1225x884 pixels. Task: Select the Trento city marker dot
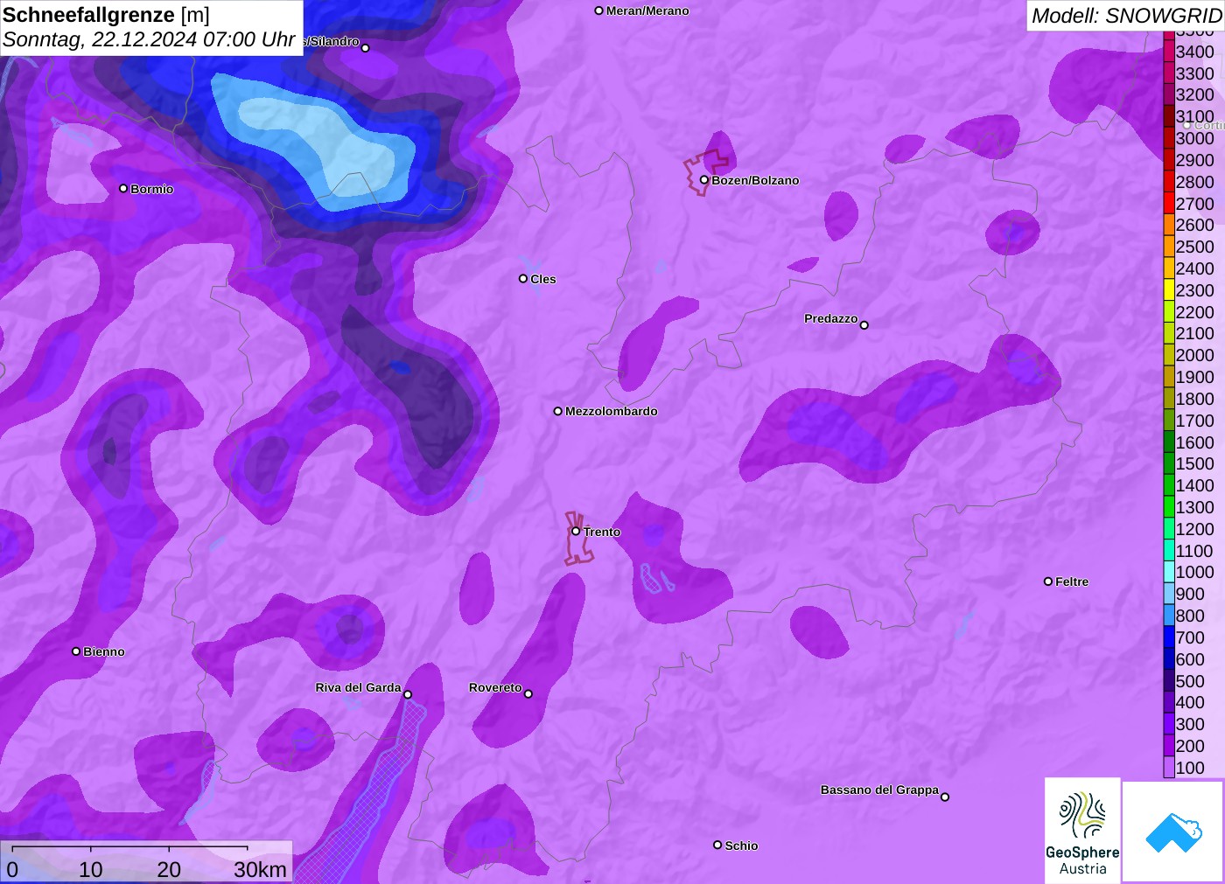click(x=576, y=532)
